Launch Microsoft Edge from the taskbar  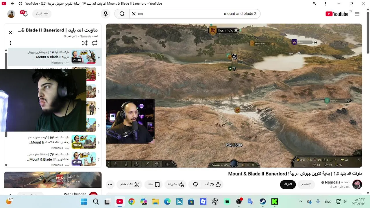point(167,202)
